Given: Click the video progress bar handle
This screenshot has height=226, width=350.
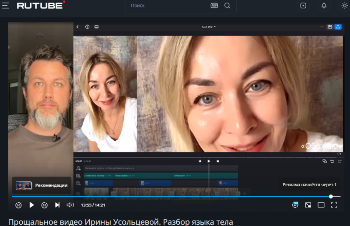Looking at the screenshot, I should [331, 197].
